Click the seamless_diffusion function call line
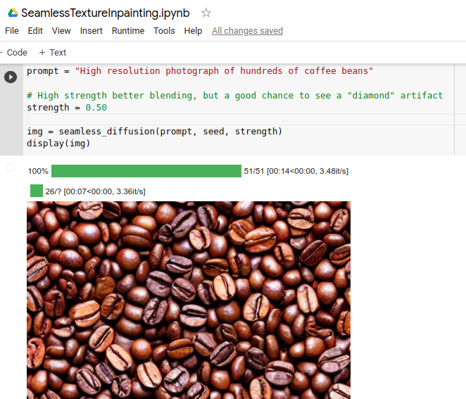466x399 pixels. (155, 132)
